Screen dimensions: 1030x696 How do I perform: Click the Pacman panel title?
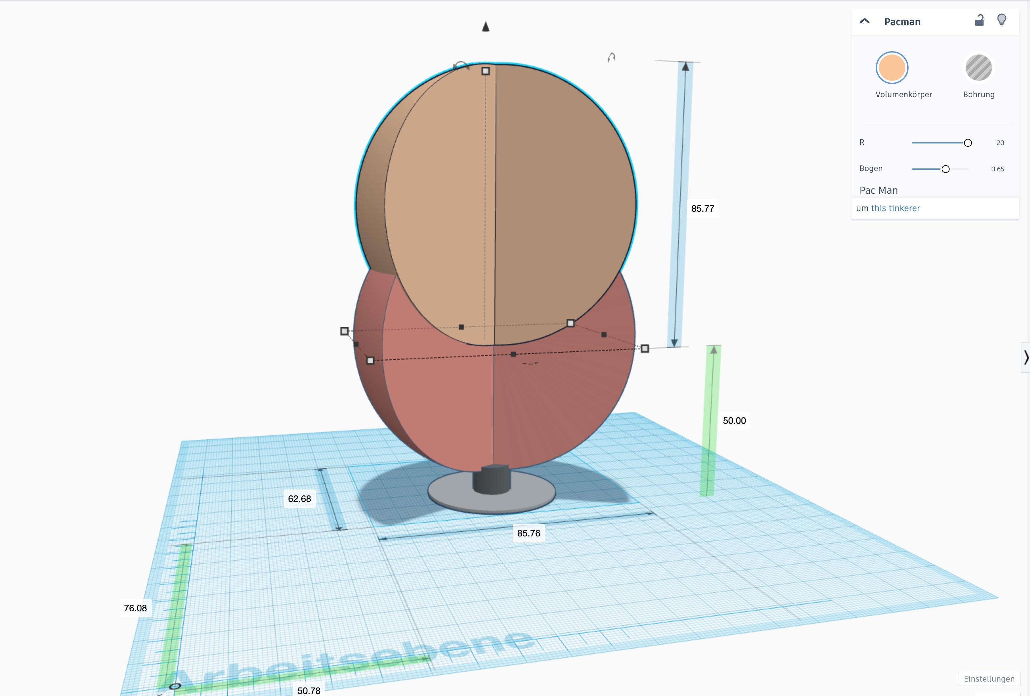click(902, 22)
